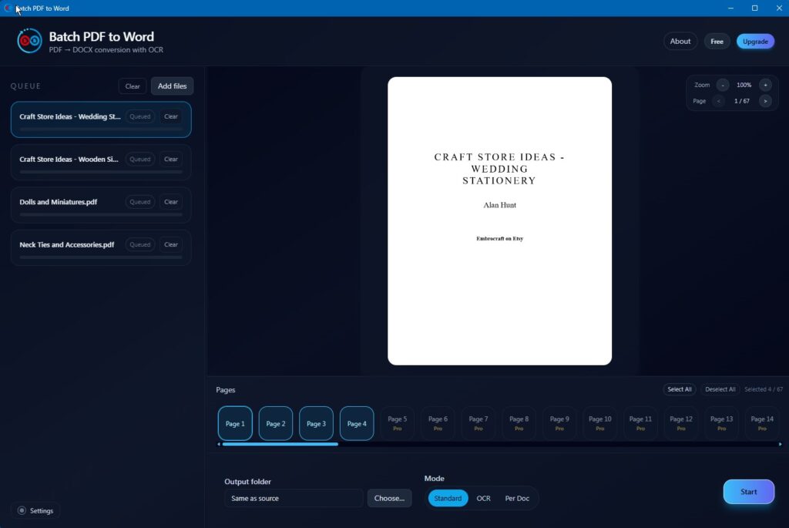789x528 pixels.
Task: Start the conversion
Action: [748, 492]
